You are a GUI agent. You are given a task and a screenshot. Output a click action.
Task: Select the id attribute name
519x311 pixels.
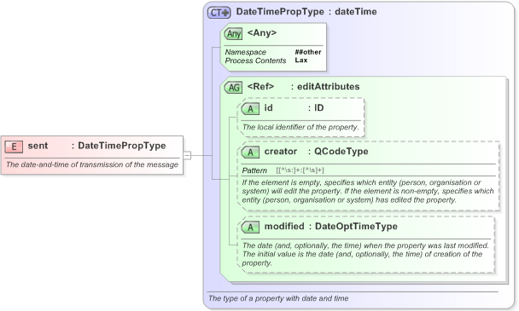268,107
